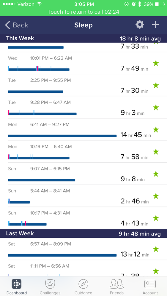This screenshot has width=167, height=296.
Task: Tap sleep bar for Sat 6:57 AM – 8:09 PM
Action: point(62,255)
